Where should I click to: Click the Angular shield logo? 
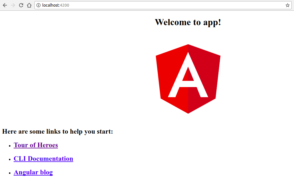(x=188, y=79)
